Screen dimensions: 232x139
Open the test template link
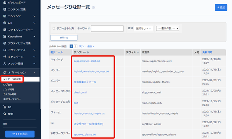(76, 103)
